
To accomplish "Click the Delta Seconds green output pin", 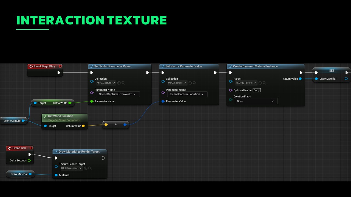I will click(29, 161).
